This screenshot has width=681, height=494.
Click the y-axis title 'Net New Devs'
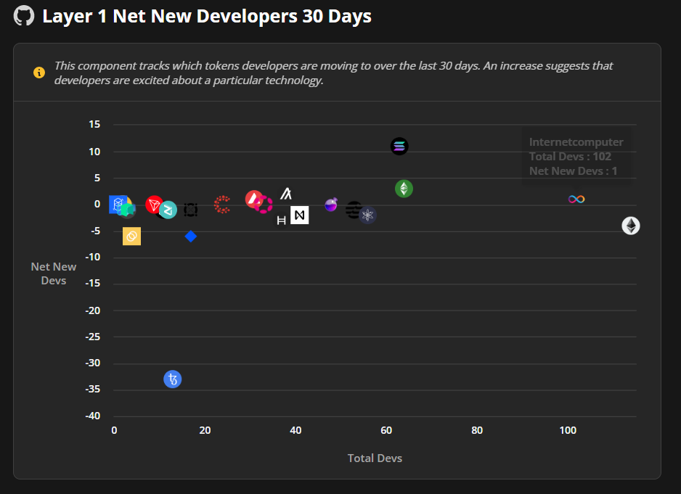coord(54,273)
